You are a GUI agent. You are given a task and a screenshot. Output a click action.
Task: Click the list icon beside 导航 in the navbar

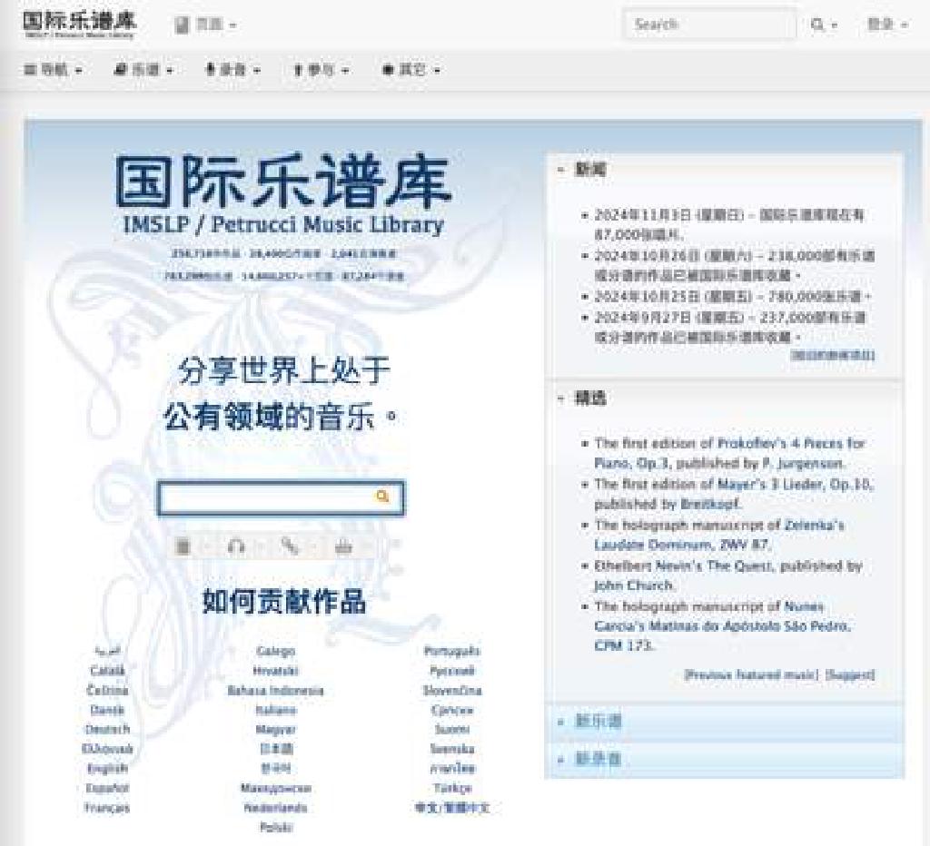click(x=30, y=69)
